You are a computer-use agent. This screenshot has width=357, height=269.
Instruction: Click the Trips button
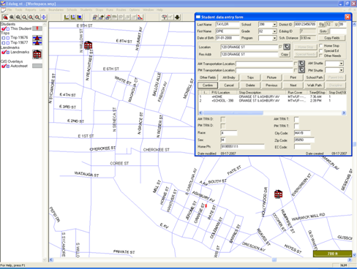pyautogui.click(x=250, y=77)
